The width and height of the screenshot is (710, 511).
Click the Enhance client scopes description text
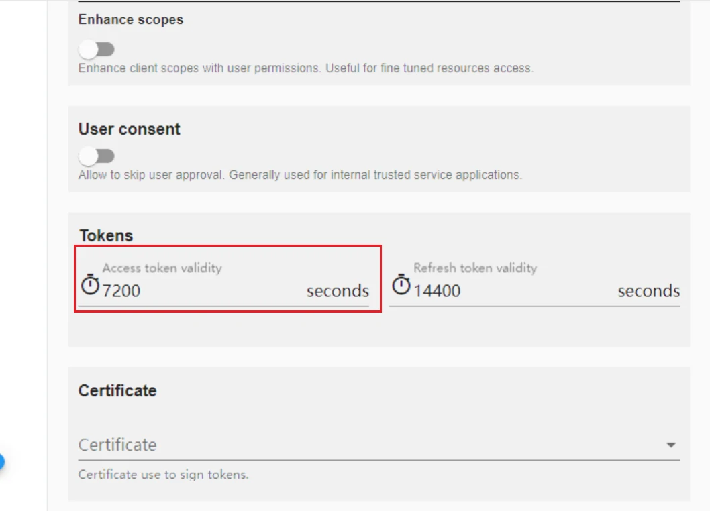(x=306, y=68)
